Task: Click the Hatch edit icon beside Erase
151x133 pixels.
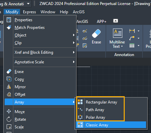Action: [85, 45]
